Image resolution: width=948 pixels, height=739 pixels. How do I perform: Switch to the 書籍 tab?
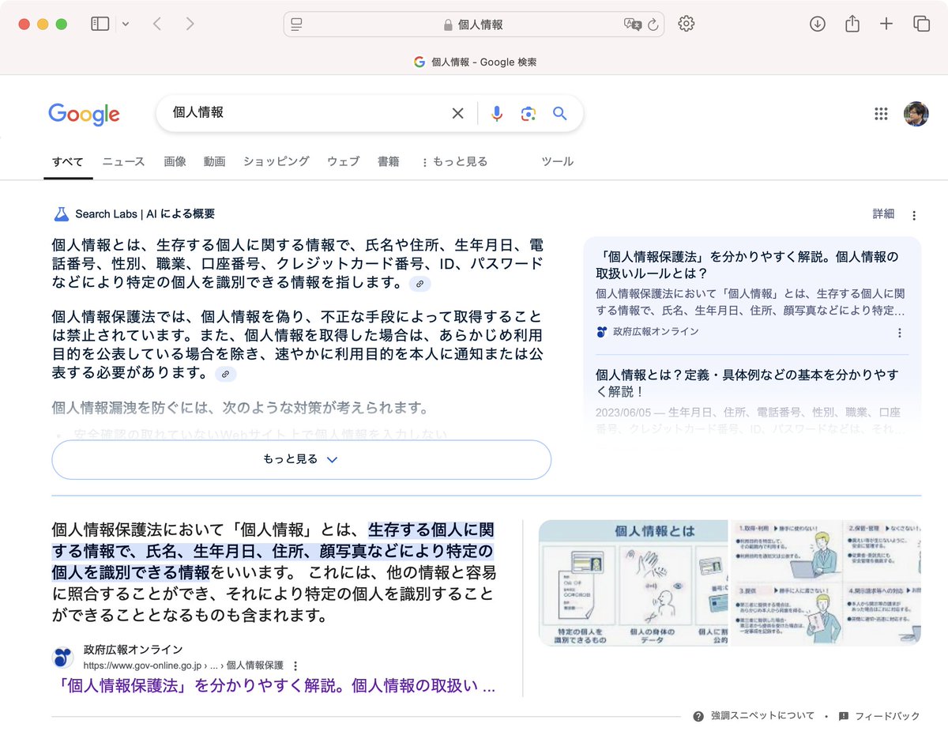point(388,161)
